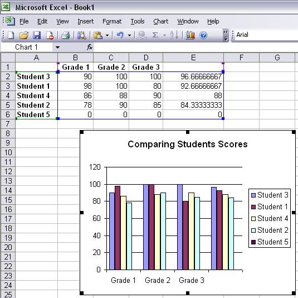The height and width of the screenshot is (298, 298).
Task: Save the workbook with the floppy disk icon
Action: [x=37, y=35]
